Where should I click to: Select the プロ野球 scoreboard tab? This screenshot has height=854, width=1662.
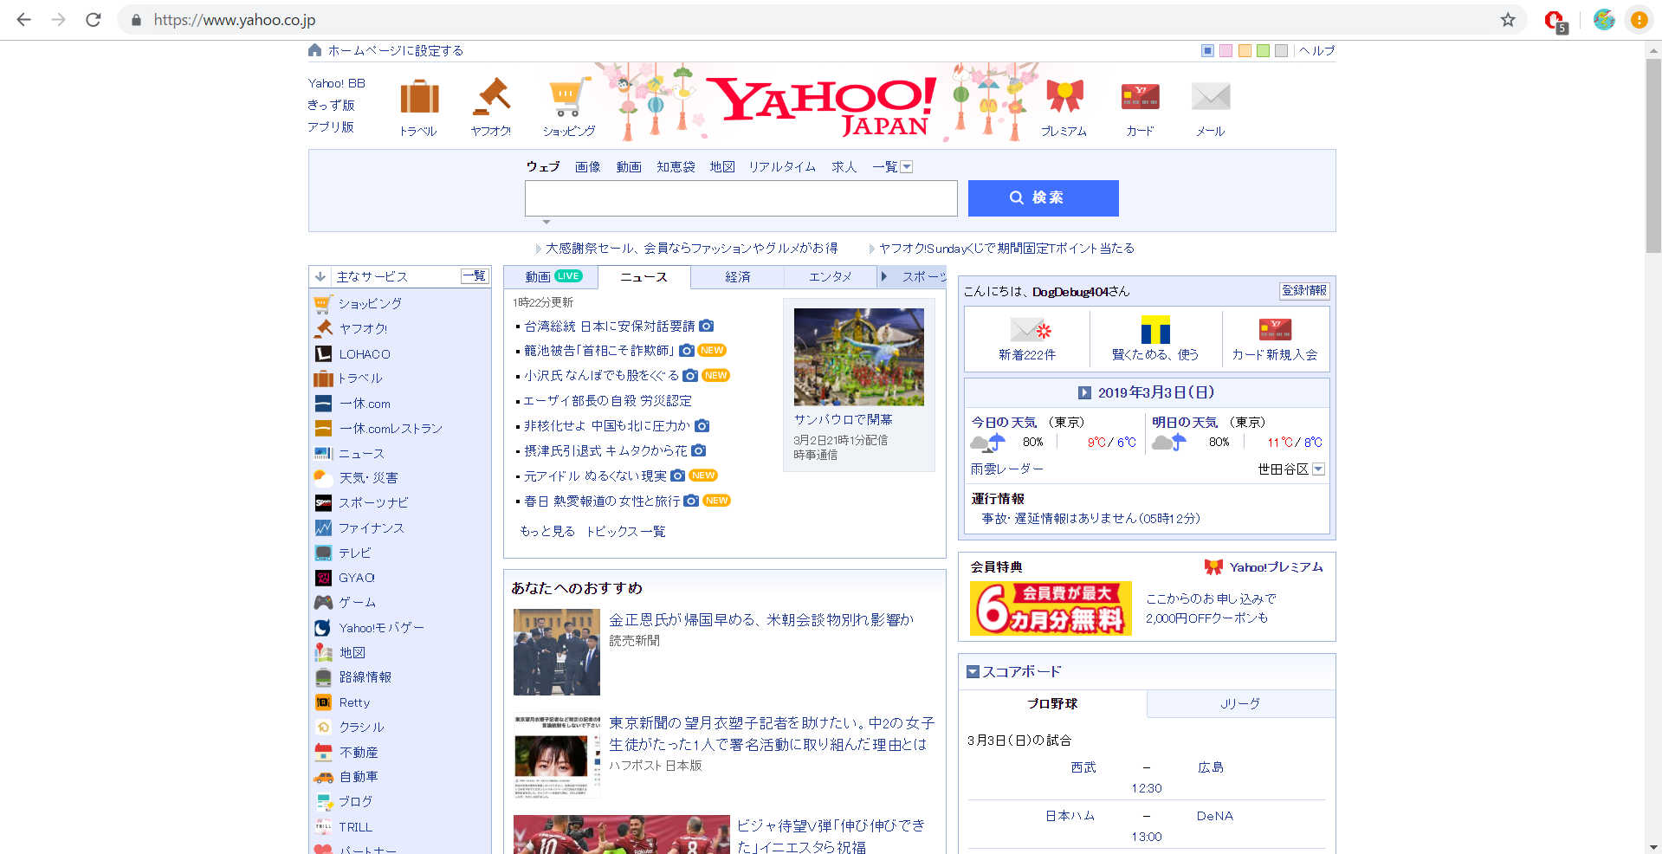click(x=1052, y=704)
